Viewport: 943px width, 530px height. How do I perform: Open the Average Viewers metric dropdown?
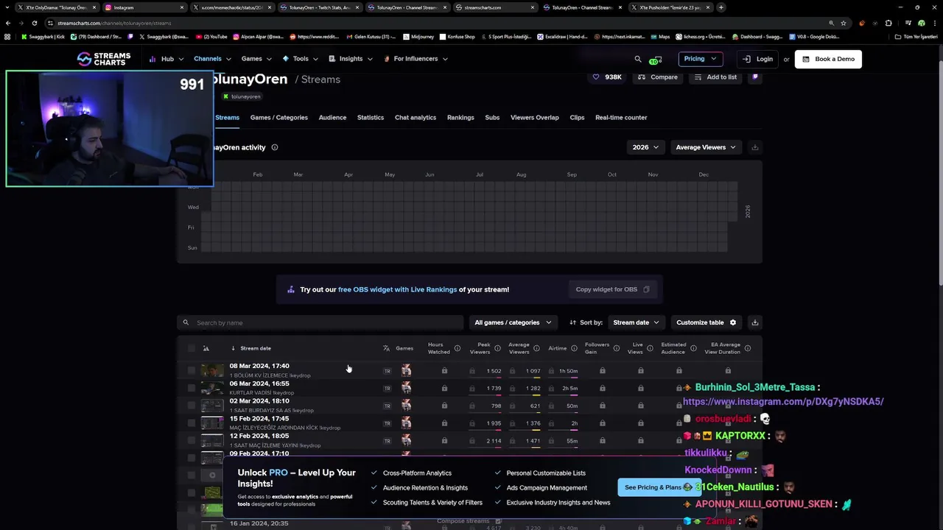[x=705, y=147]
